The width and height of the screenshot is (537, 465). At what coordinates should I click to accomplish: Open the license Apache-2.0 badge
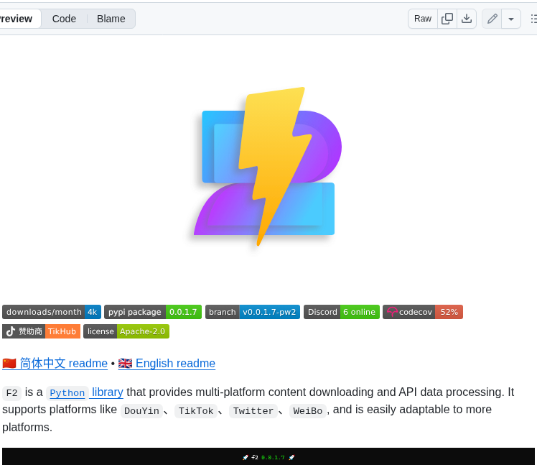pos(126,331)
